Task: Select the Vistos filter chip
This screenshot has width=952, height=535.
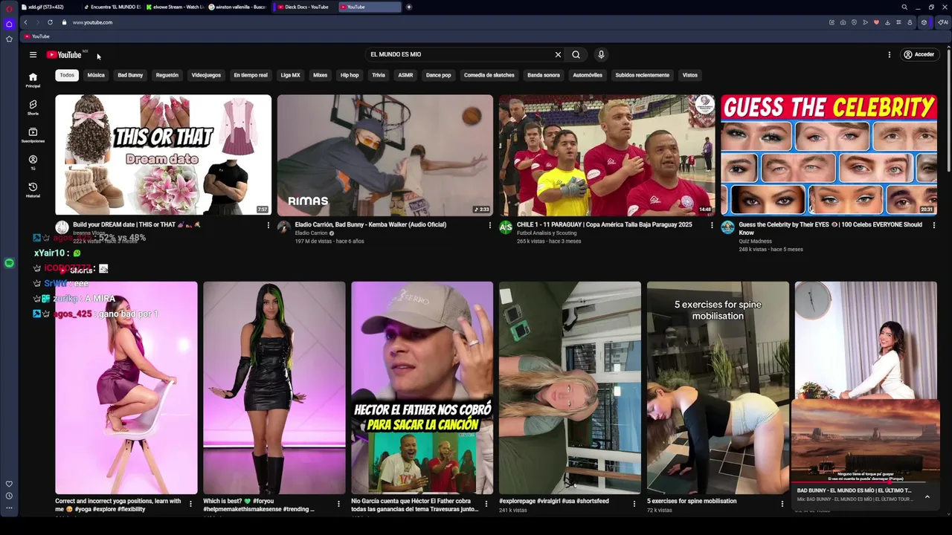Action: (690, 75)
